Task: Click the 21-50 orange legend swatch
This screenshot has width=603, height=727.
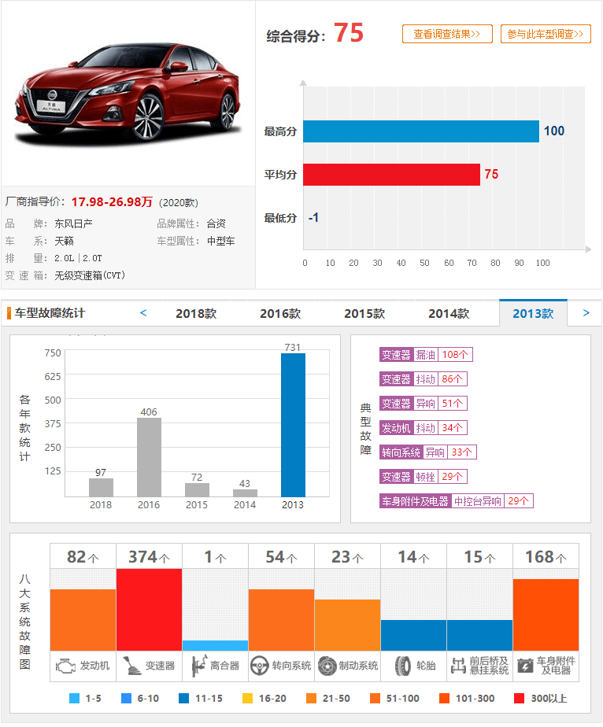Action: (311, 698)
